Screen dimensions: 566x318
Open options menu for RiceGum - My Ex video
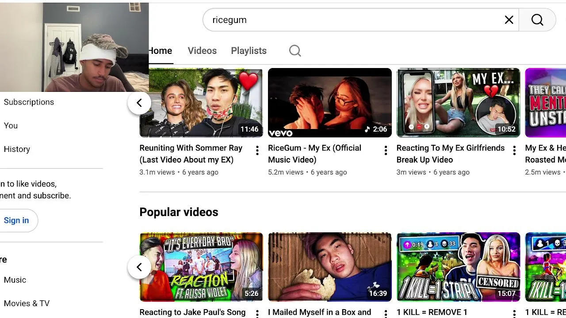(386, 151)
